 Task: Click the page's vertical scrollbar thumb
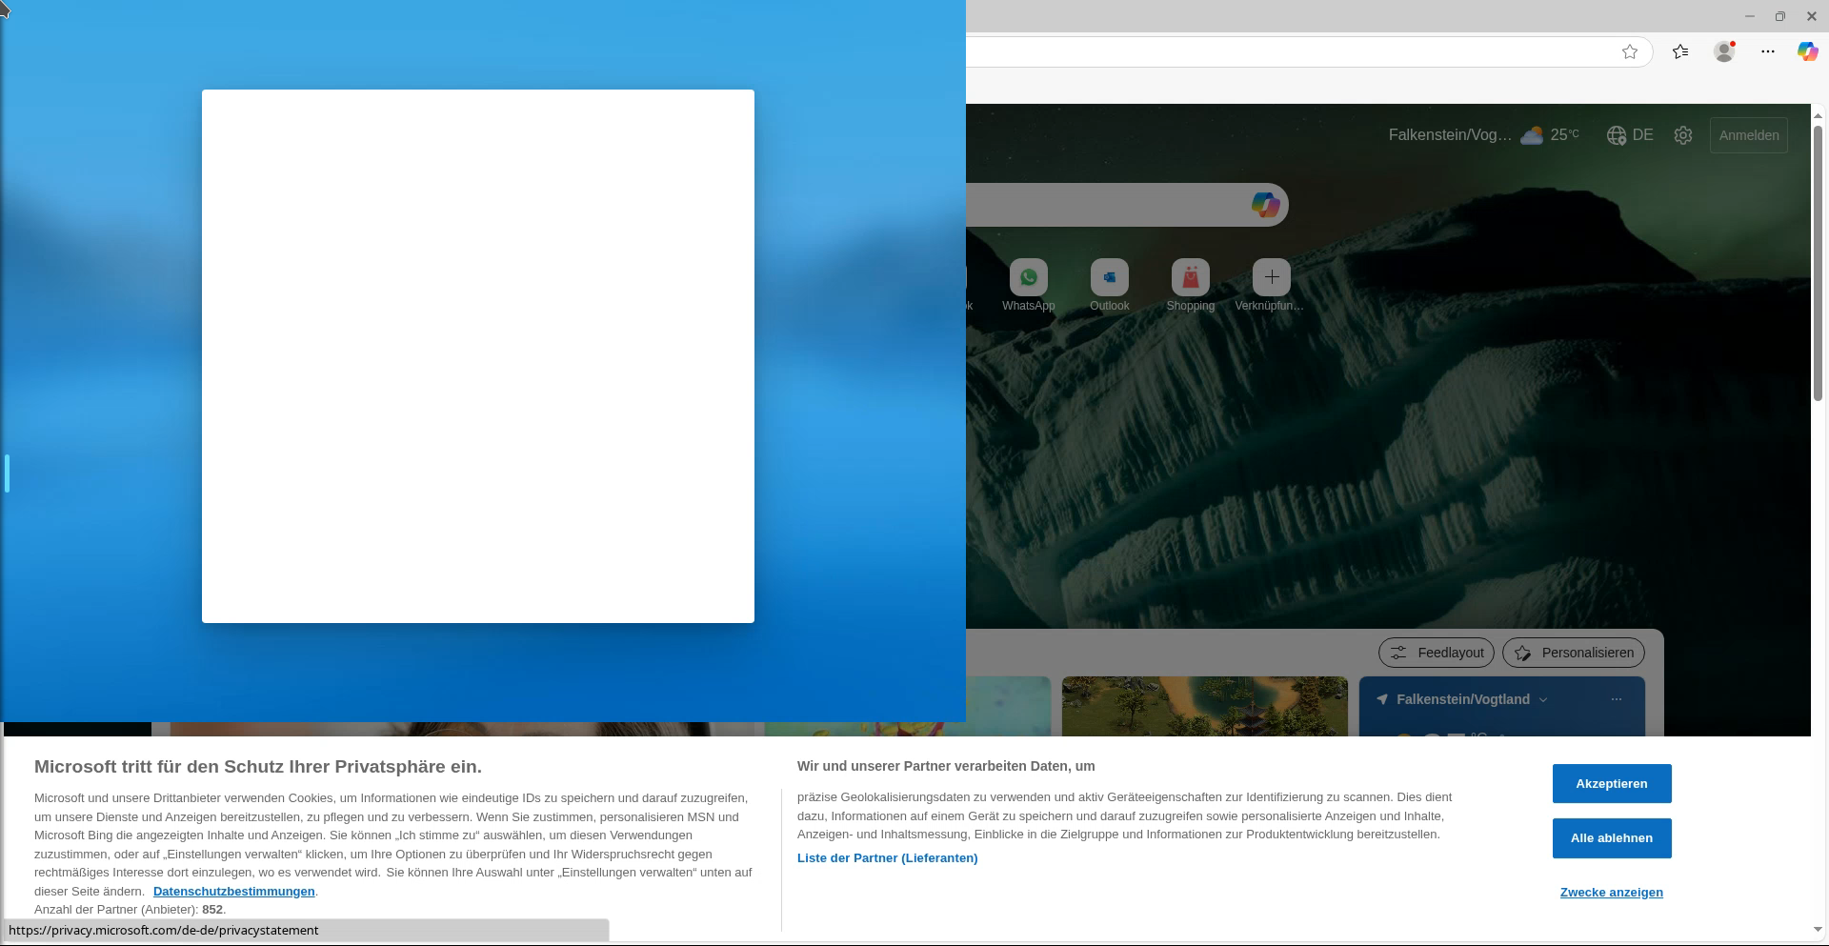tap(1818, 262)
